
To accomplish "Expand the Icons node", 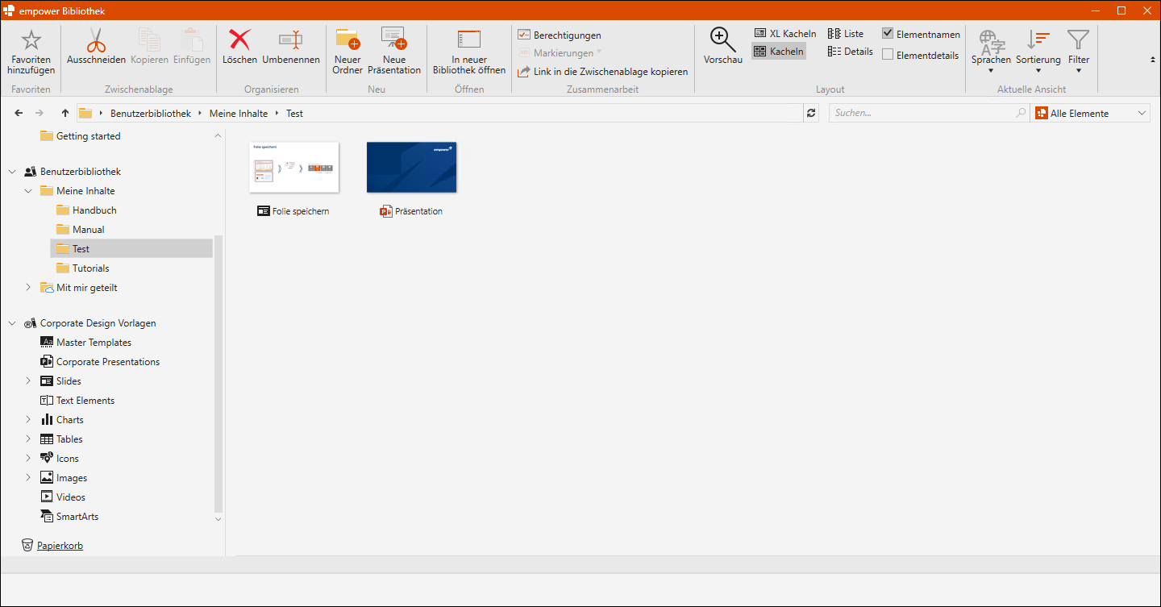I will click(28, 459).
